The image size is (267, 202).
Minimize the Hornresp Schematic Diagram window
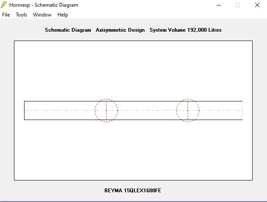coord(219,5)
